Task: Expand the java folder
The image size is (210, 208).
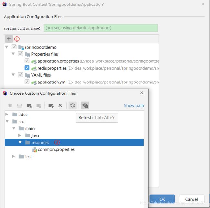Action: point(20,135)
